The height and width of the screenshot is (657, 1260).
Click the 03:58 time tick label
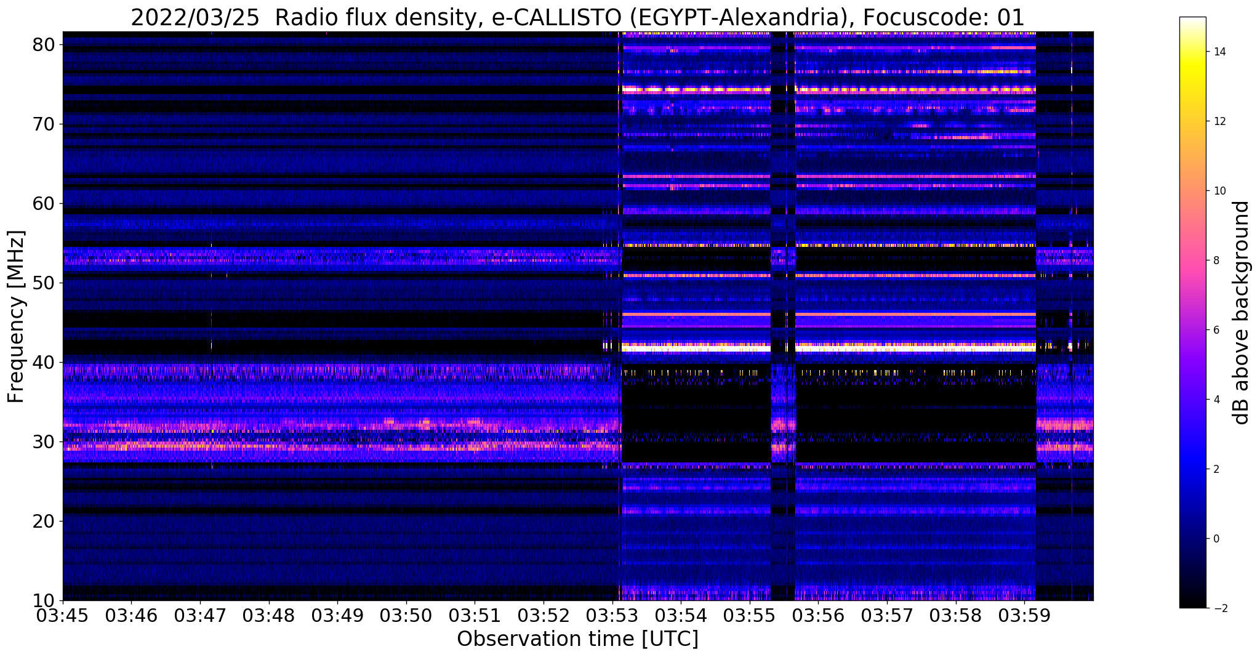(x=955, y=616)
